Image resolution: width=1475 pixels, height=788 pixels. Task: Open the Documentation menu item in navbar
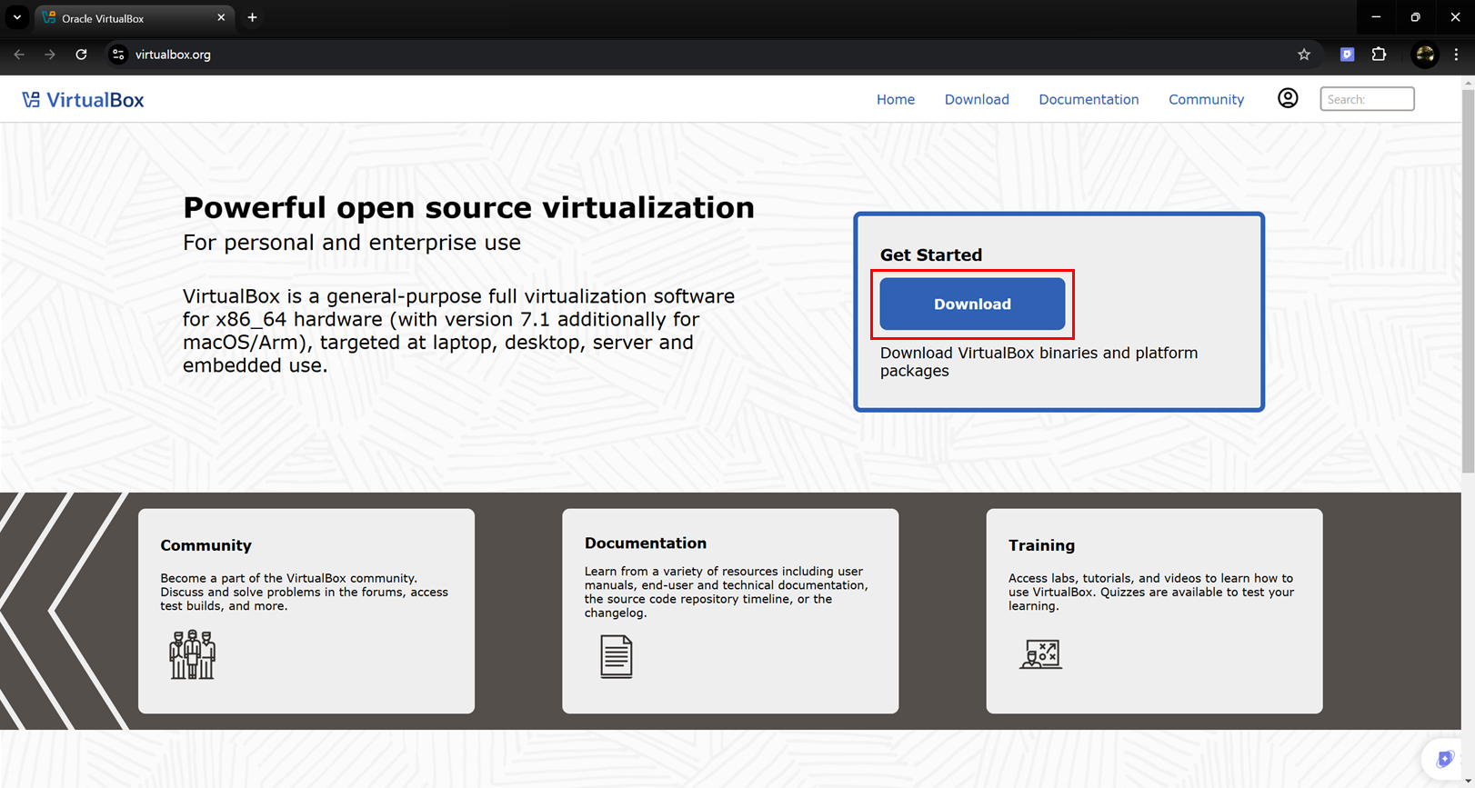[1089, 99]
